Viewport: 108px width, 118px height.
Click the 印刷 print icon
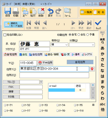point(16,12)
